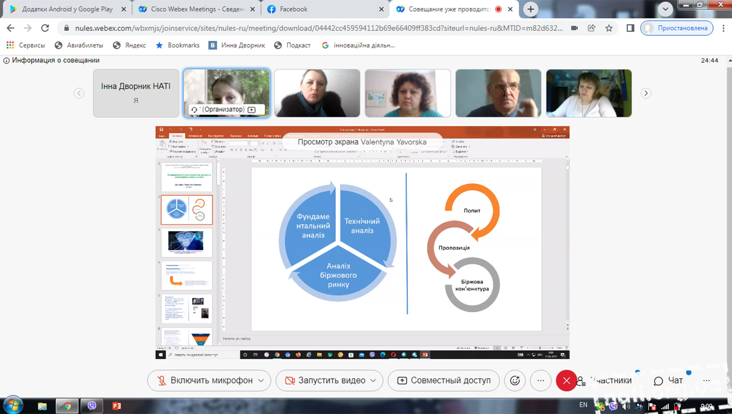Screen dimensions: 732x414
Task: Open the Windows Start menu
Action: pos(13,405)
